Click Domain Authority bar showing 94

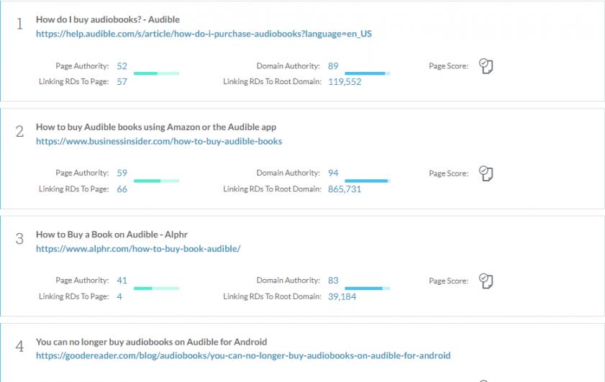368,181
